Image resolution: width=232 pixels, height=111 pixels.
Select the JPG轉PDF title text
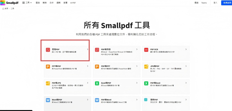pos(155,66)
